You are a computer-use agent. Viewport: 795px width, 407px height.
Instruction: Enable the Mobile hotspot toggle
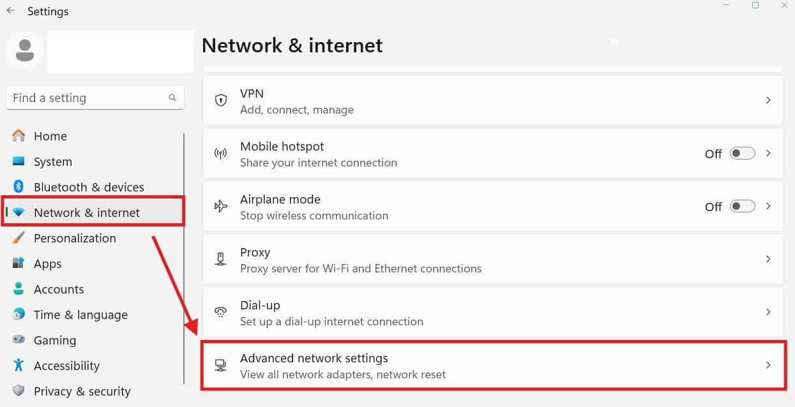coord(741,153)
